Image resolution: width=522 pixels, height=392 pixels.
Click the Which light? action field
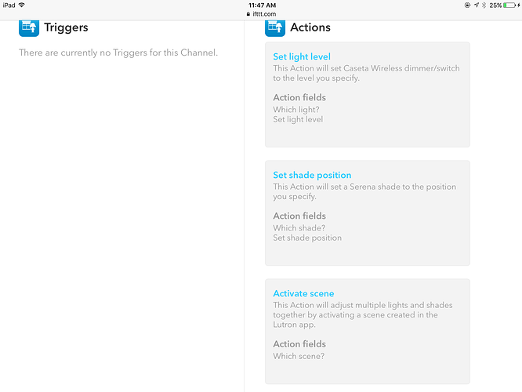296,110
